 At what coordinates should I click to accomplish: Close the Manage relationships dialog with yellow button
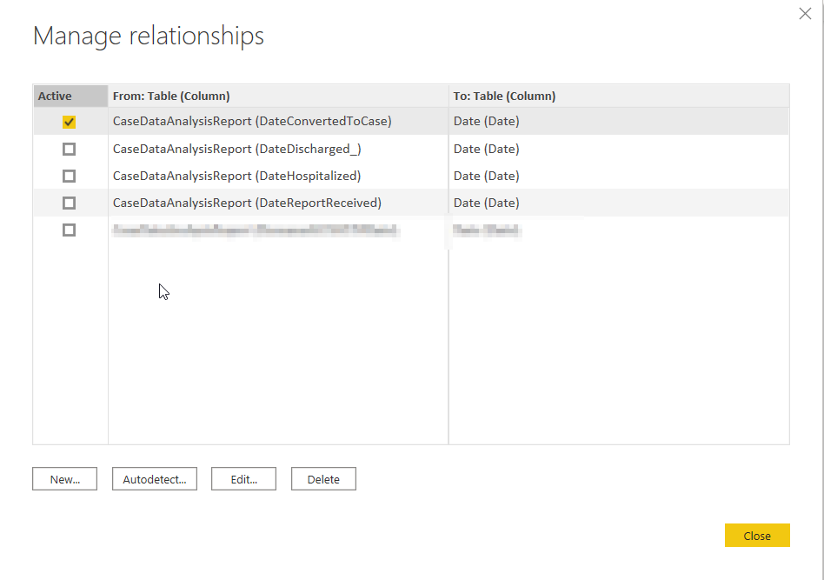point(757,536)
